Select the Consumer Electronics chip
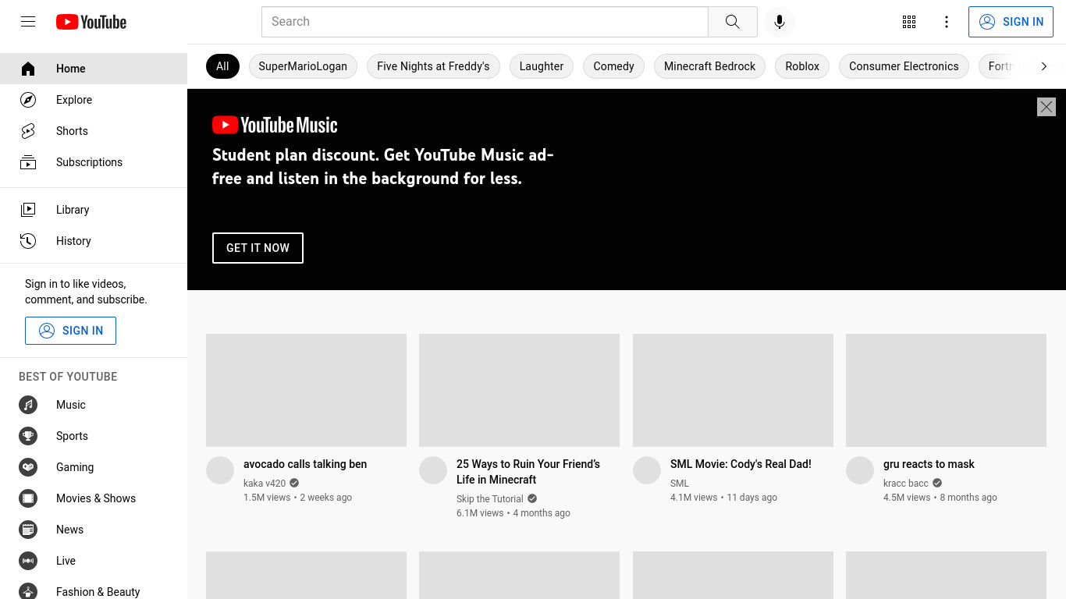This screenshot has height=599, width=1066. [904, 66]
